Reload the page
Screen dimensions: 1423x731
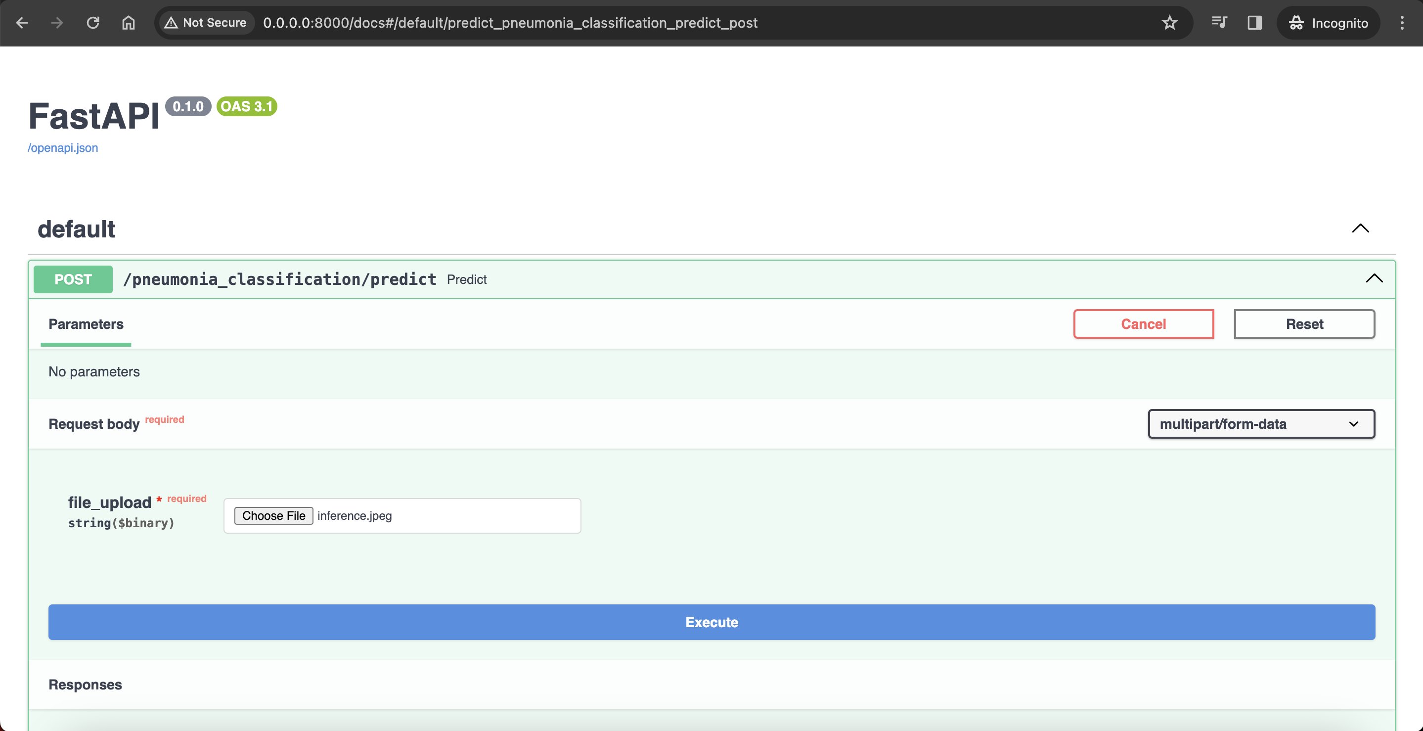click(93, 23)
